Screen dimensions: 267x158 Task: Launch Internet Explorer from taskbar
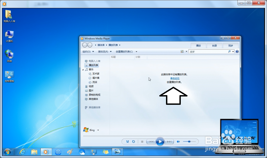[23, 152]
